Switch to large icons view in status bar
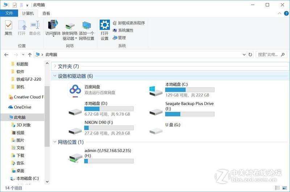The height and width of the screenshot is (192, 290). 285,188
